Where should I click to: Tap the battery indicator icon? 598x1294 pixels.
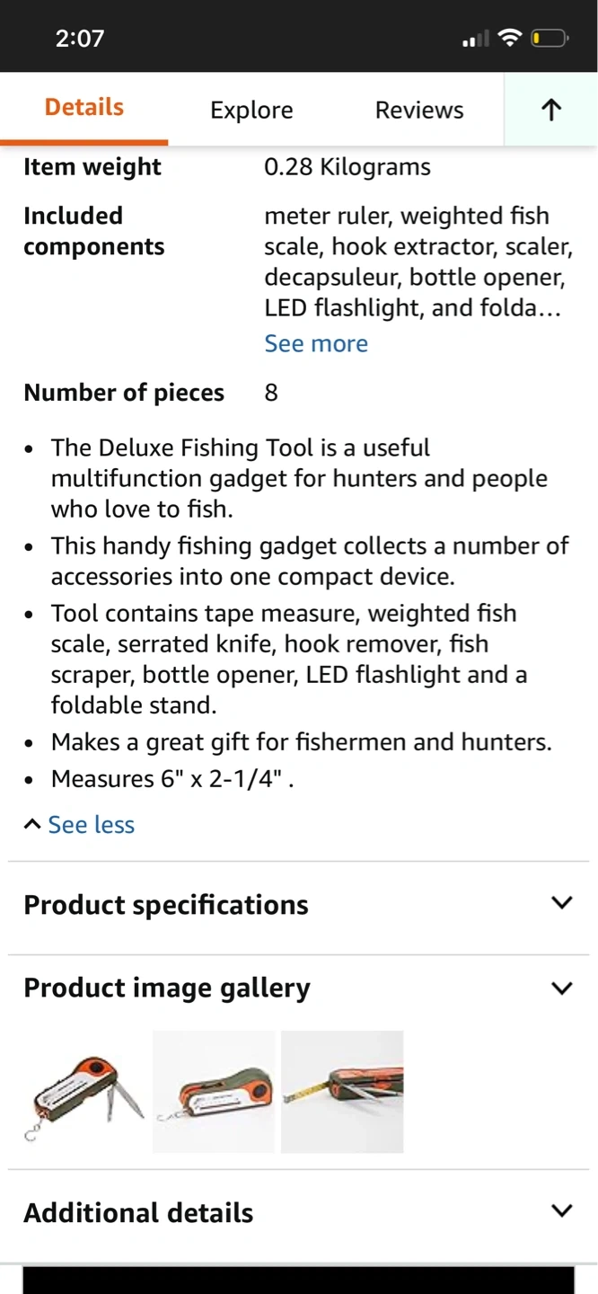tap(550, 38)
